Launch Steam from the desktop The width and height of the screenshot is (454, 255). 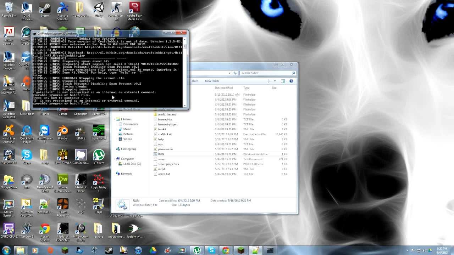click(x=45, y=10)
